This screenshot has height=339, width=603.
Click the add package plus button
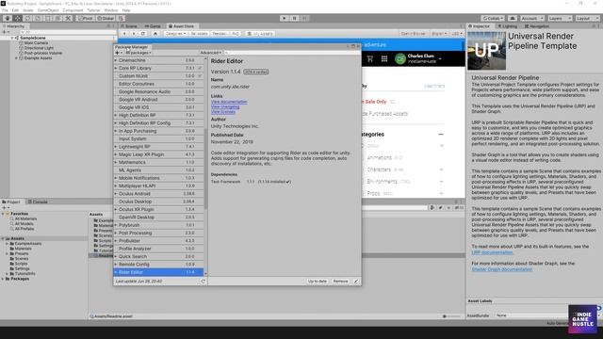(x=118, y=53)
